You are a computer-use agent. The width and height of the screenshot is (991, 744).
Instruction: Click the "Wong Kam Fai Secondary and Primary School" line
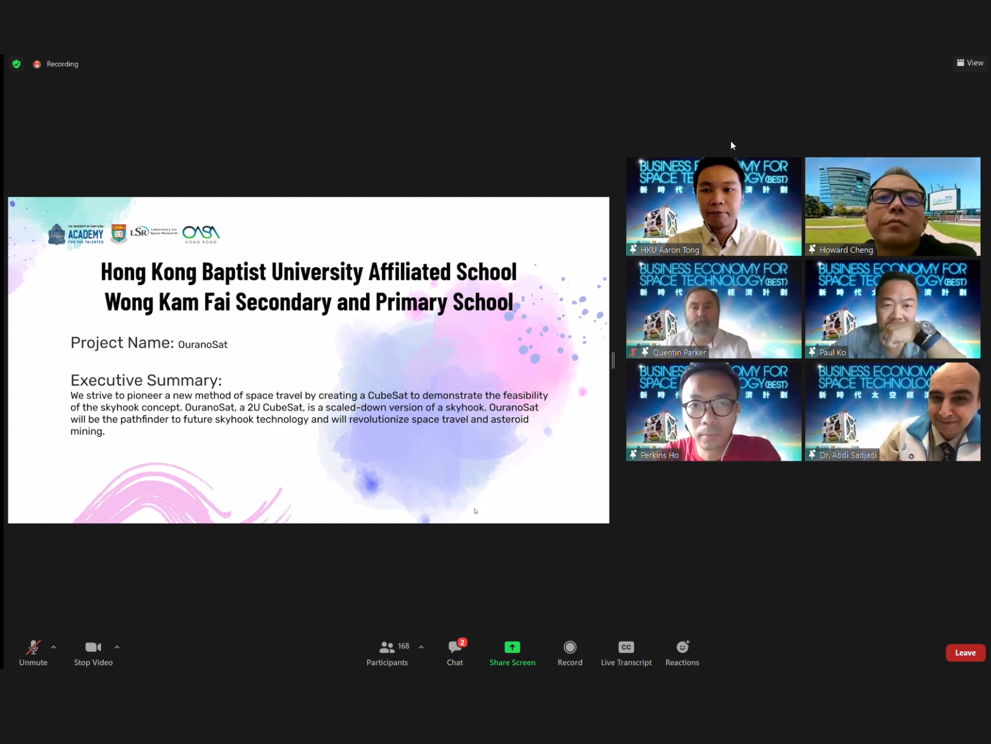[309, 302]
